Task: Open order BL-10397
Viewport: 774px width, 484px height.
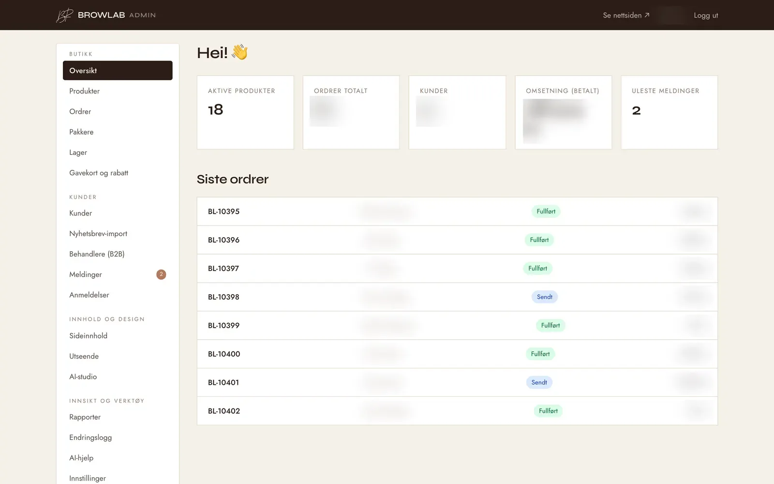Action: [457, 269]
